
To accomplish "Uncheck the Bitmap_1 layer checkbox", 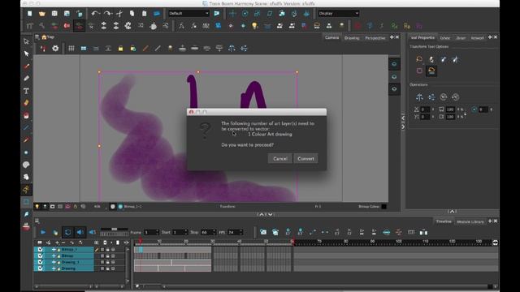I will [40, 249].
